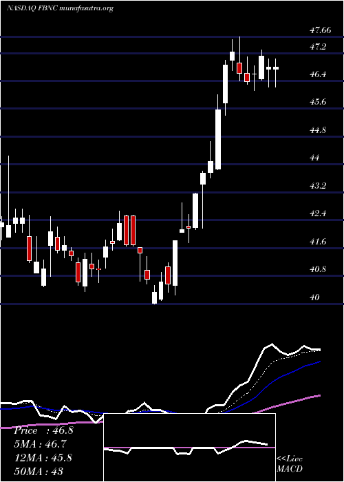
Task: Click the 42.4 price axis label
Action: 319,213
